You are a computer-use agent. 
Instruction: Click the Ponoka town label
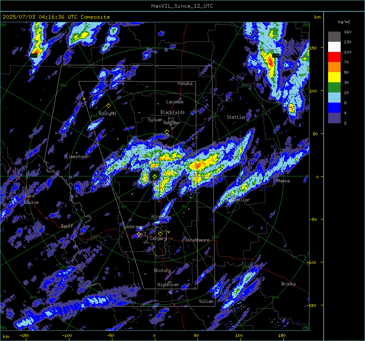coord(185,84)
